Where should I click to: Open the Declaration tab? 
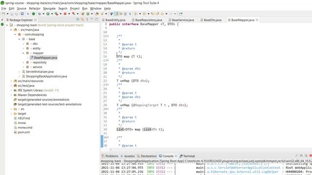147,156
